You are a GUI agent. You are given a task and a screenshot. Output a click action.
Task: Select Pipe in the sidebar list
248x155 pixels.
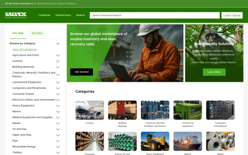[15, 141]
